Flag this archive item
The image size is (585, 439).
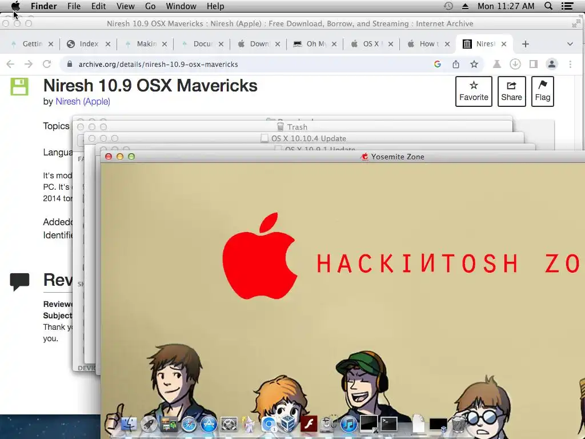pos(543,91)
